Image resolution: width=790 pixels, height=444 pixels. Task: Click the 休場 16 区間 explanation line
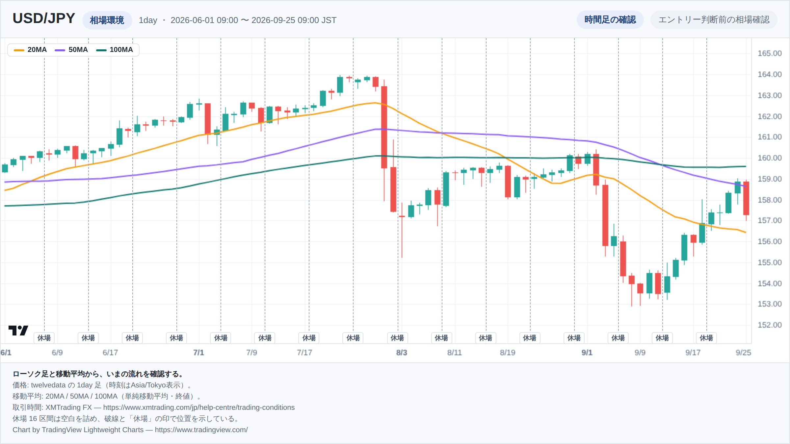(128, 419)
